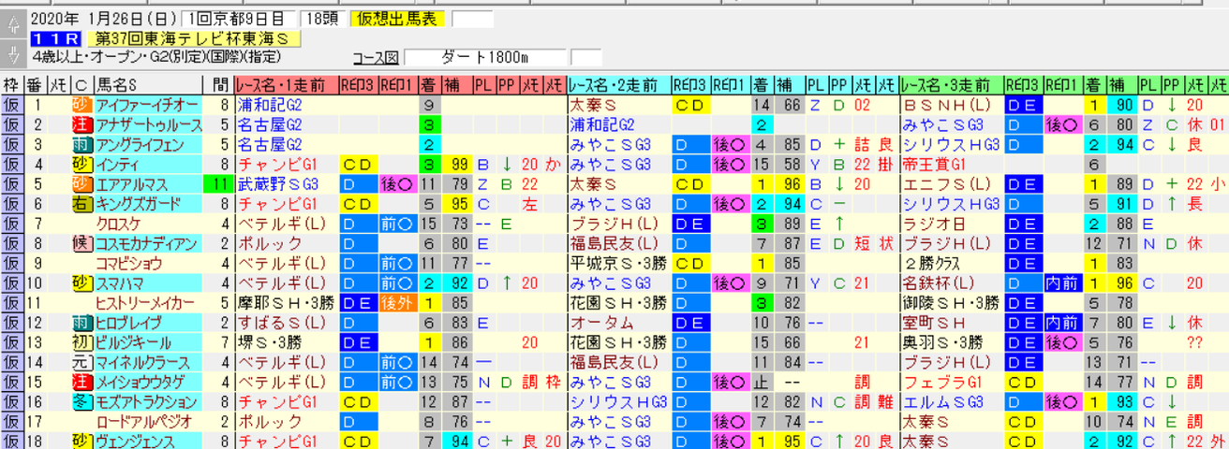Click the 注 badge beside メイショウウタゲ

point(82,381)
